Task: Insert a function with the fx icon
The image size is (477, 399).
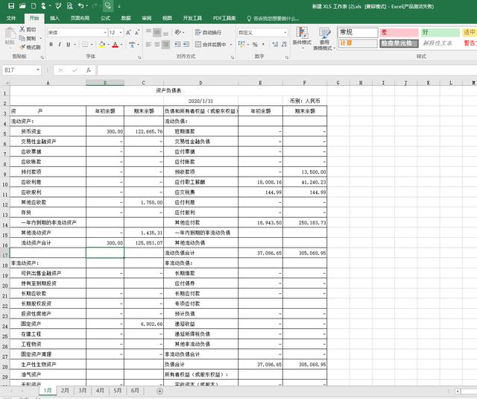Action: coord(89,70)
